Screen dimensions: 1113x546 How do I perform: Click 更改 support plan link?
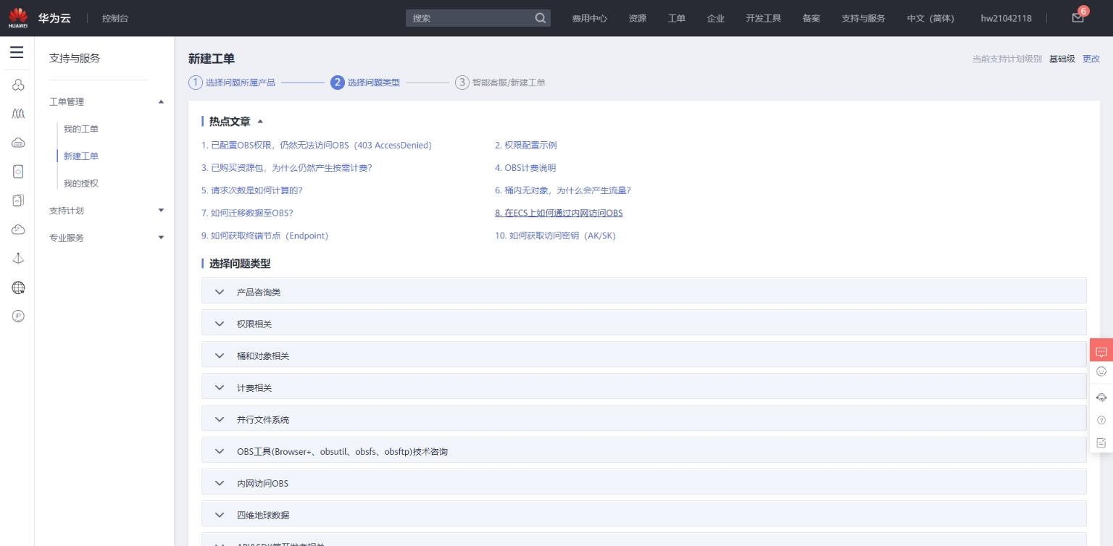1091,59
